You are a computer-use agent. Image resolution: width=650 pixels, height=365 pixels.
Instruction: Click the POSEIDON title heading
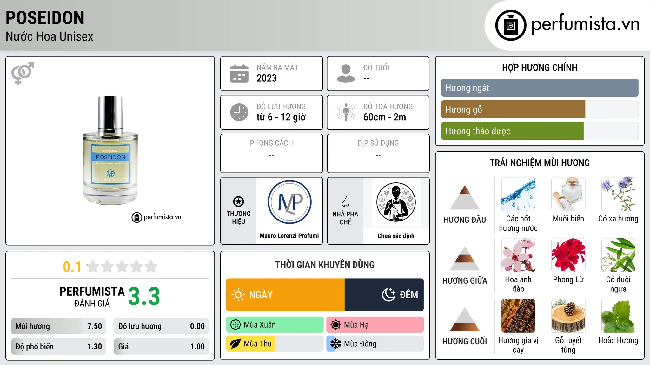point(45,18)
